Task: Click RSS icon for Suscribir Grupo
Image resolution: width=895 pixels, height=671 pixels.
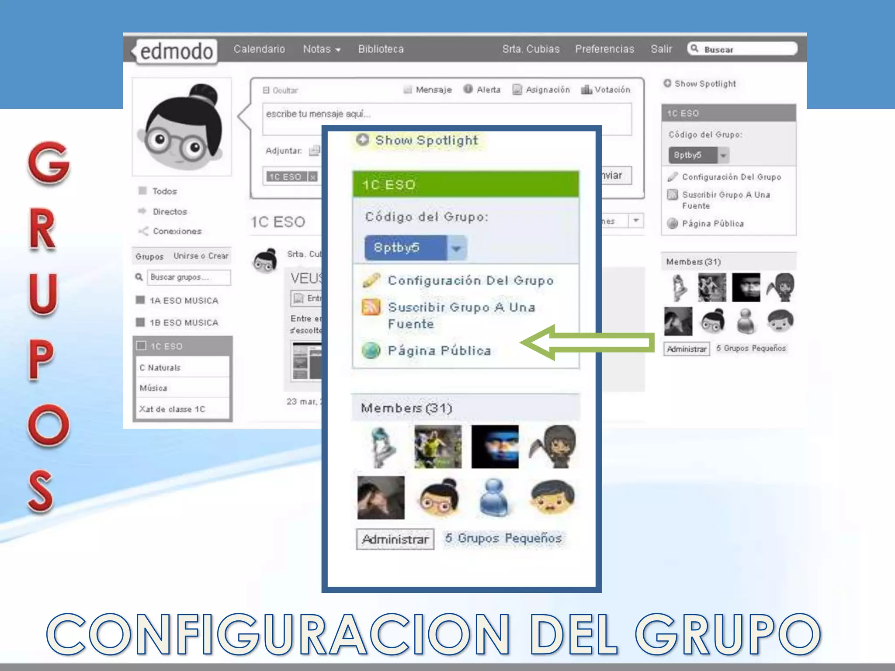Action: (371, 308)
